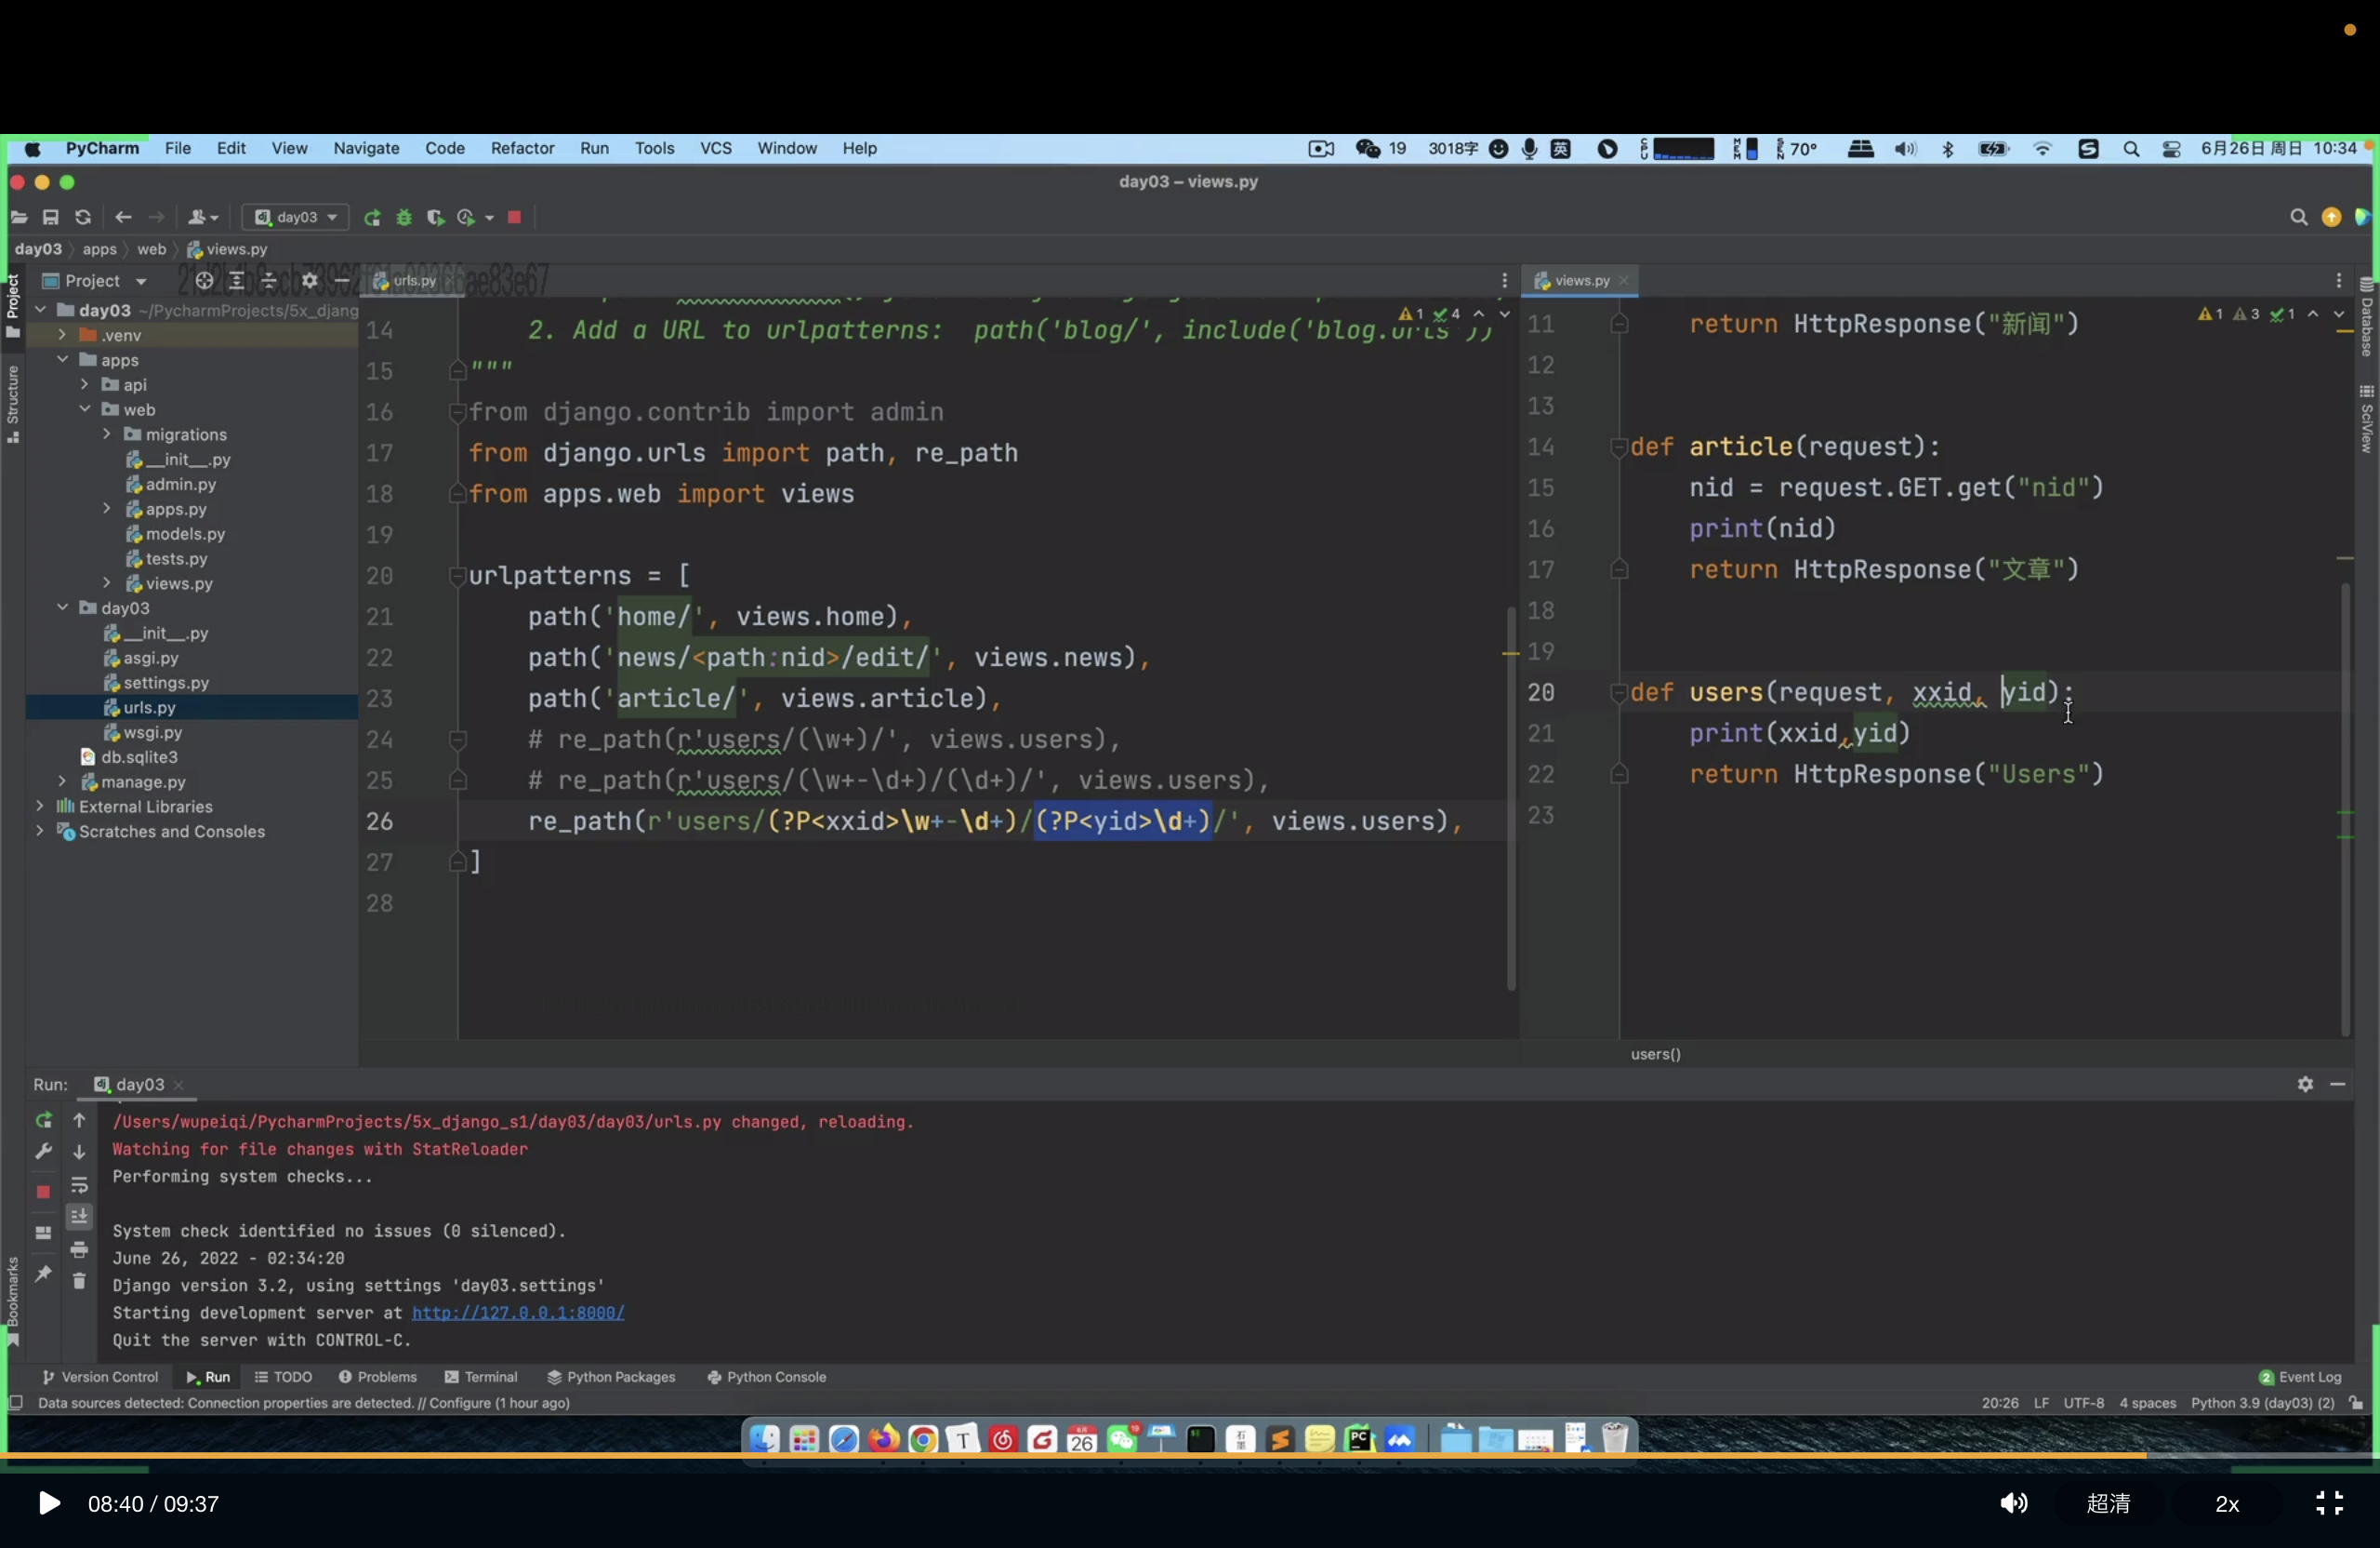
Task: Click the Python 3.9 (day03) interpreter status
Action: click(x=2262, y=1403)
